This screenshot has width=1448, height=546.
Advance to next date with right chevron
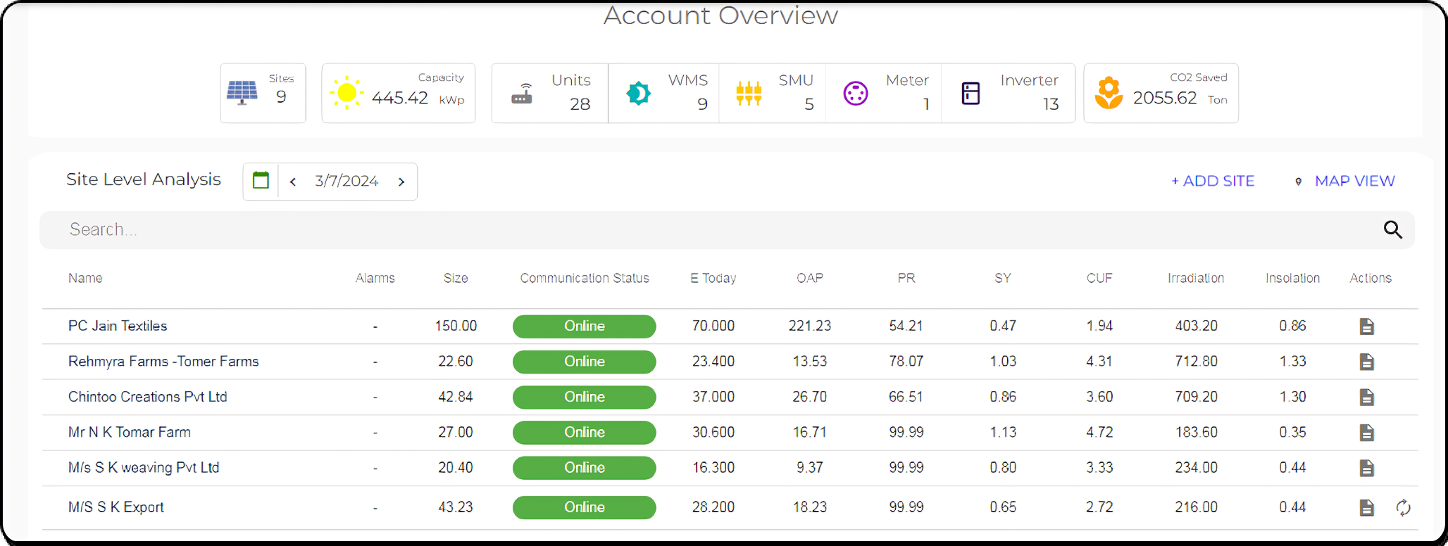click(401, 182)
